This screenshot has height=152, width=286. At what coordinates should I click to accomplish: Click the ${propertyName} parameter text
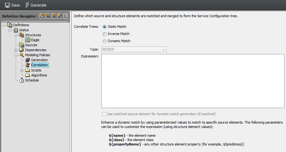[x=125, y=144]
